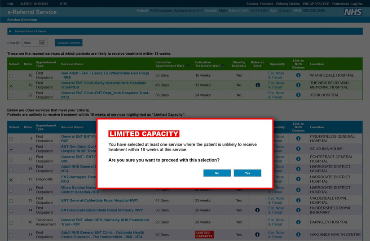370x241 pixels.
Task: Untick checkbox for Diagnostic ENT-Harrogate Trust row
Action: pos(11,180)
